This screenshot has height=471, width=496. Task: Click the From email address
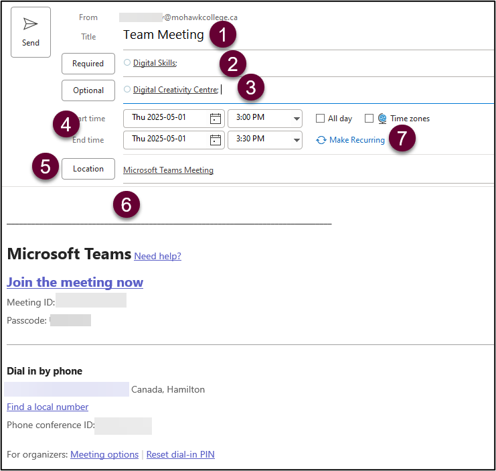click(x=179, y=17)
